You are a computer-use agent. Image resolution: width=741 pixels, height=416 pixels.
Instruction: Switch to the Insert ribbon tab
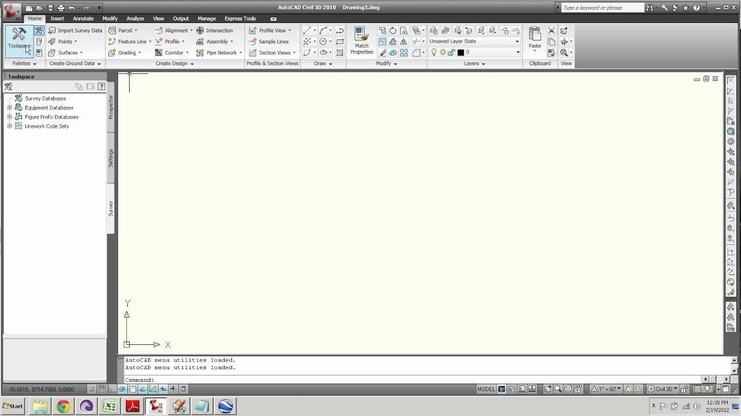57,18
